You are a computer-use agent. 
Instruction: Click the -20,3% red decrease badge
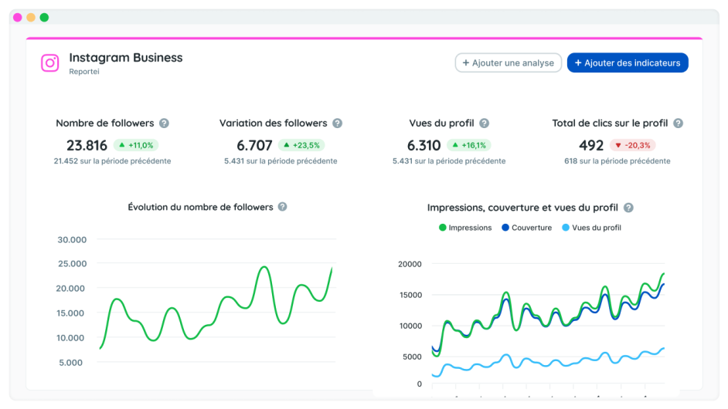pyautogui.click(x=632, y=145)
